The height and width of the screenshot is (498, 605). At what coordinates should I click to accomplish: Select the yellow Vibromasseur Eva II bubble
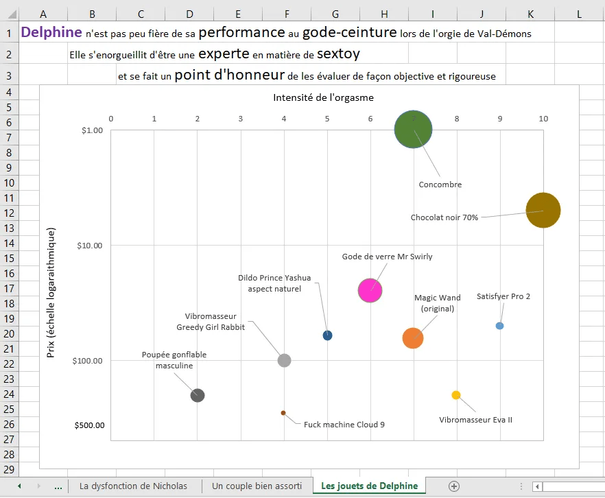coord(456,394)
